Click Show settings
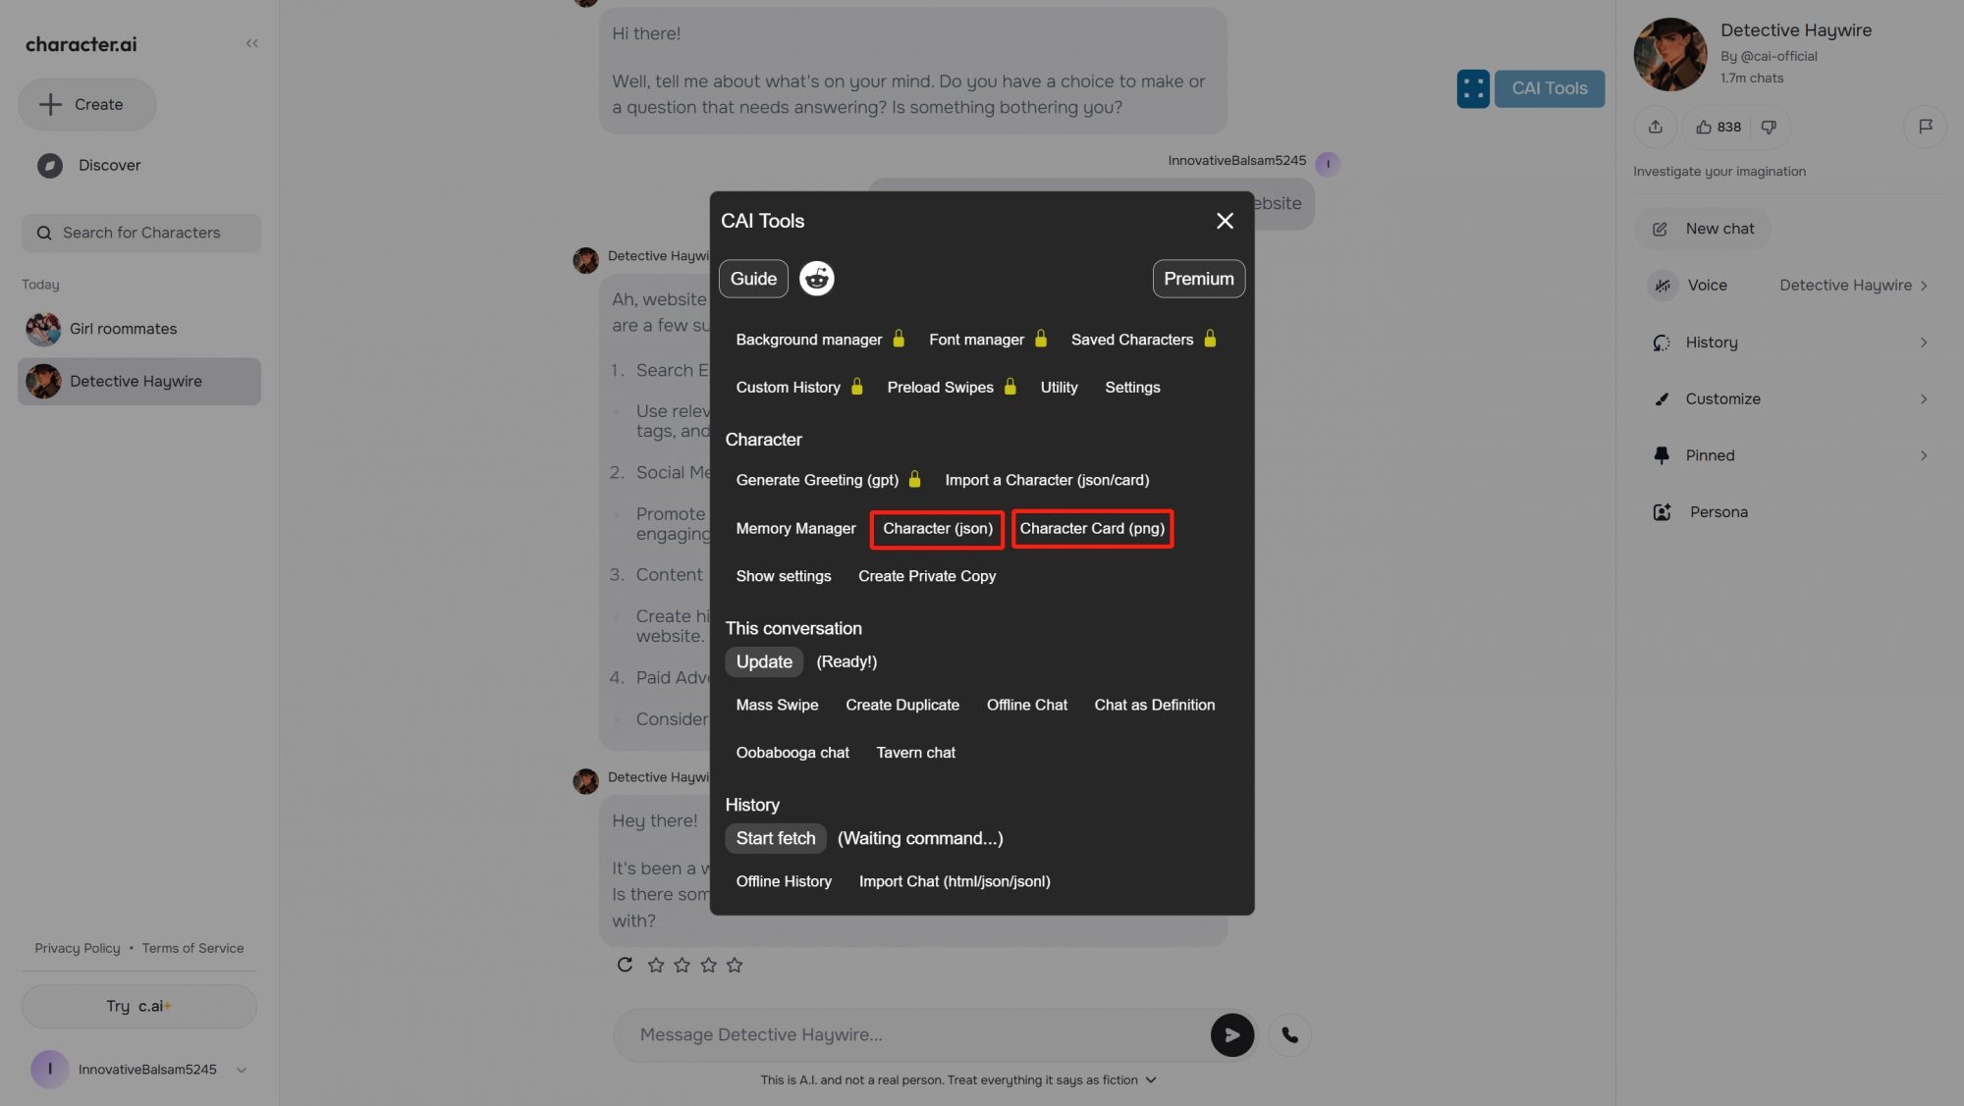This screenshot has height=1106, width=1964. 783,576
